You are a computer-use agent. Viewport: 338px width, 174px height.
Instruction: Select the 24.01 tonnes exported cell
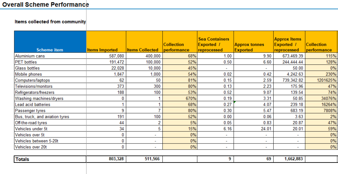click(x=253, y=129)
